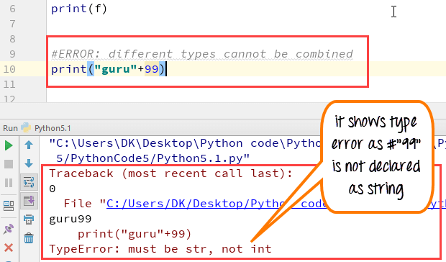446x262 pixels.
Task: Click the number 99 in the editor line
Action: tap(152, 69)
